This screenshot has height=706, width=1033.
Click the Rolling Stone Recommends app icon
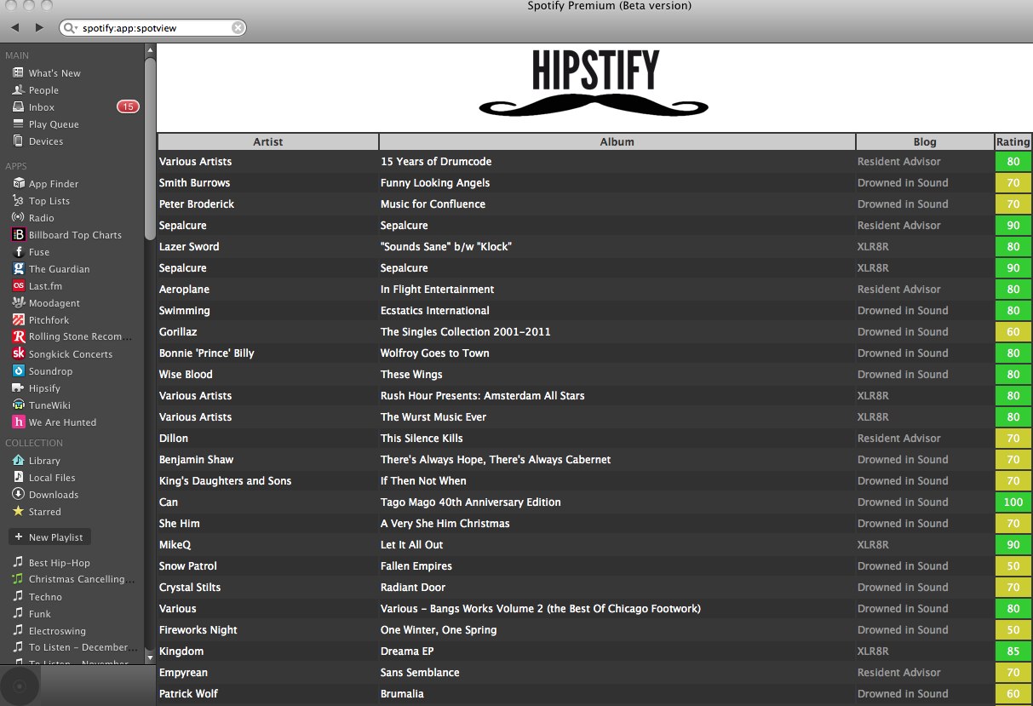click(x=19, y=337)
